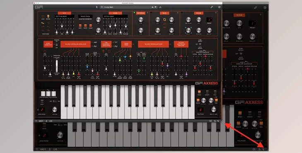Select the VCO sawtooth wave output icon
Image resolution: width=302 pixels, height=153 pixels.
click(95, 42)
